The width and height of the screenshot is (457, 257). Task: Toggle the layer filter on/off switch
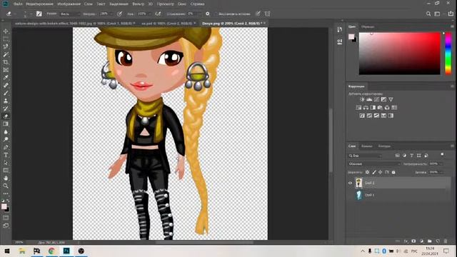coord(442,154)
